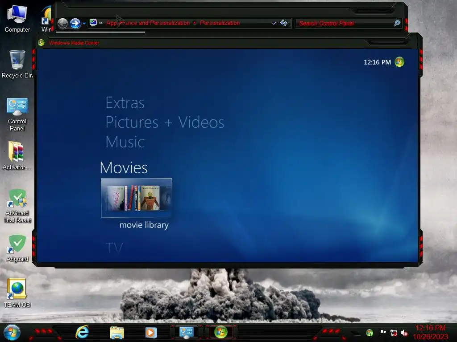The height and width of the screenshot is (342, 457).
Task: Open Activator archive desktop icon
Action: point(17,155)
